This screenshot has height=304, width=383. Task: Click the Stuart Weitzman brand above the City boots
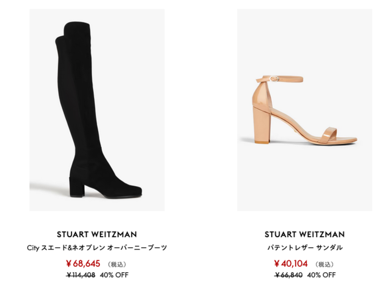(x=97, y=234)
